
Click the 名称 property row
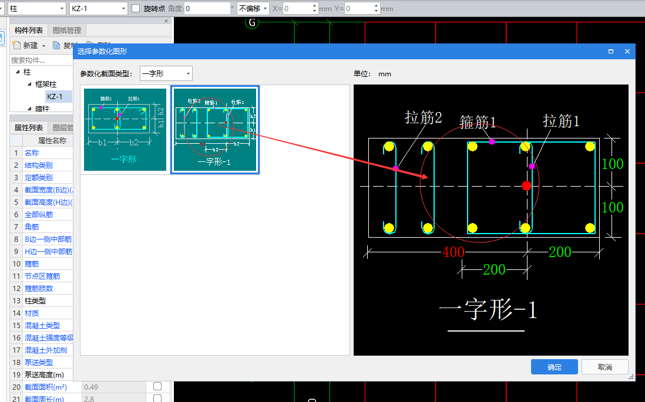[x=42, y=153]
